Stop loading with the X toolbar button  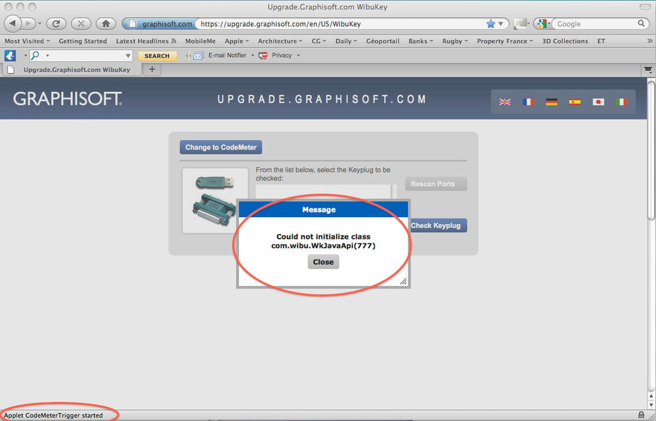[x=81, y=24]
